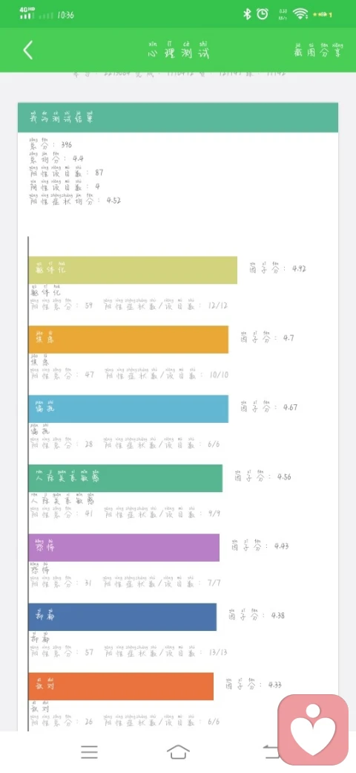The image size is (356, 773).
Task: Tap the back arrow in header
Action: click(x=28, y=50)
